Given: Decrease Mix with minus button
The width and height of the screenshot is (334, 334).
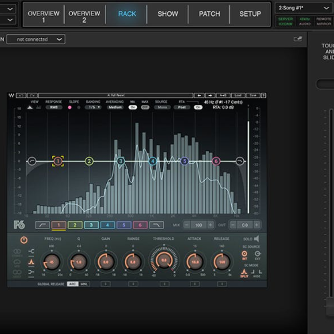Looking at the screenshot, I should [x=187, y=225].
